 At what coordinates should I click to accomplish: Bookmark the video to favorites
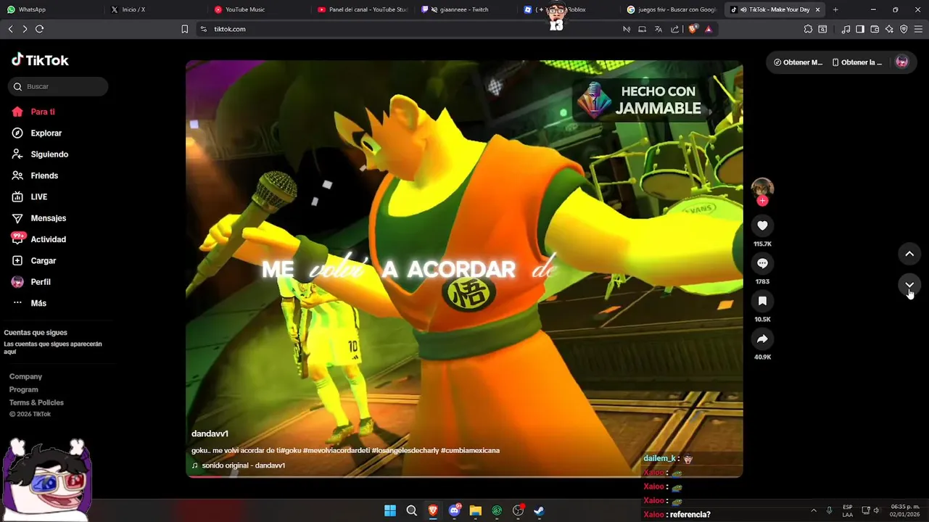point(762,301)
